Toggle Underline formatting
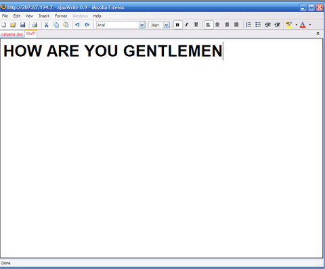325x269 pixels. [196, 25]
